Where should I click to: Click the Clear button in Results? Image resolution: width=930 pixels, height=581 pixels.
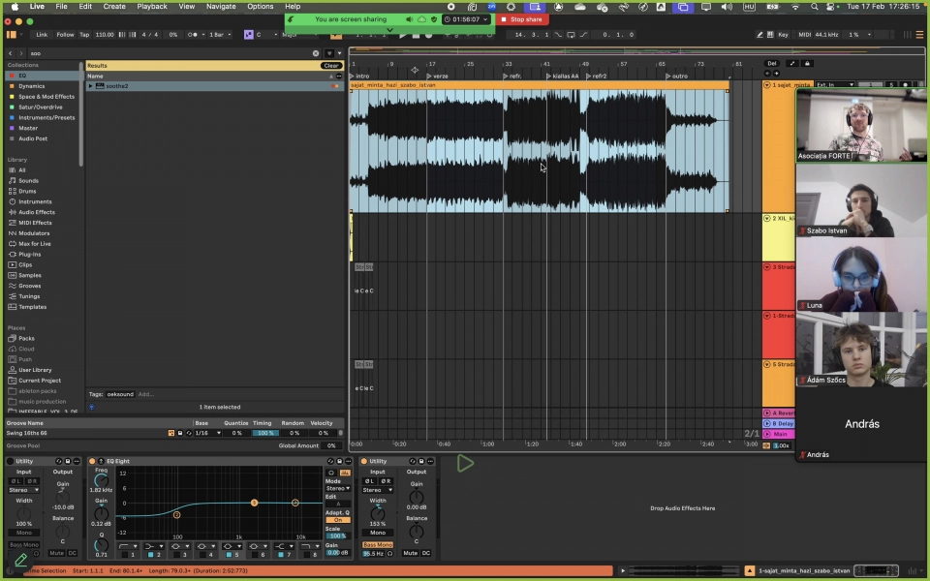331,66
